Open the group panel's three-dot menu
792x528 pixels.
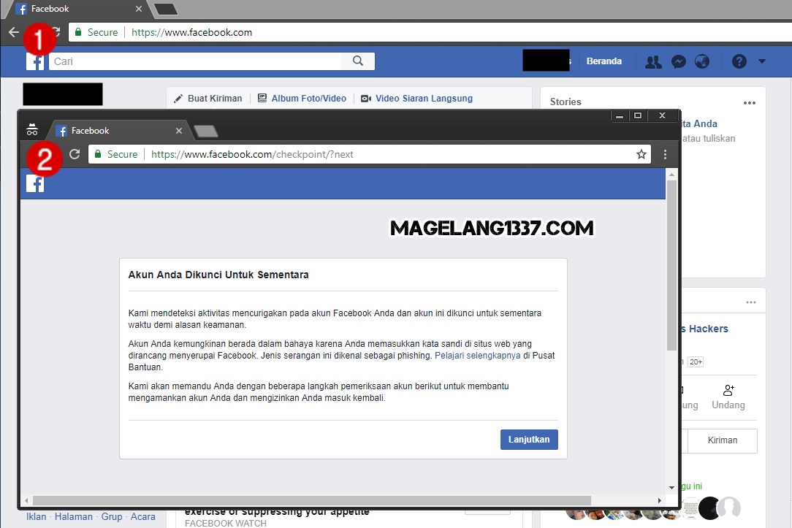coord(750,302)
